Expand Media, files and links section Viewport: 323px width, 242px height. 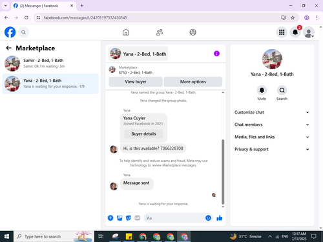272,137
